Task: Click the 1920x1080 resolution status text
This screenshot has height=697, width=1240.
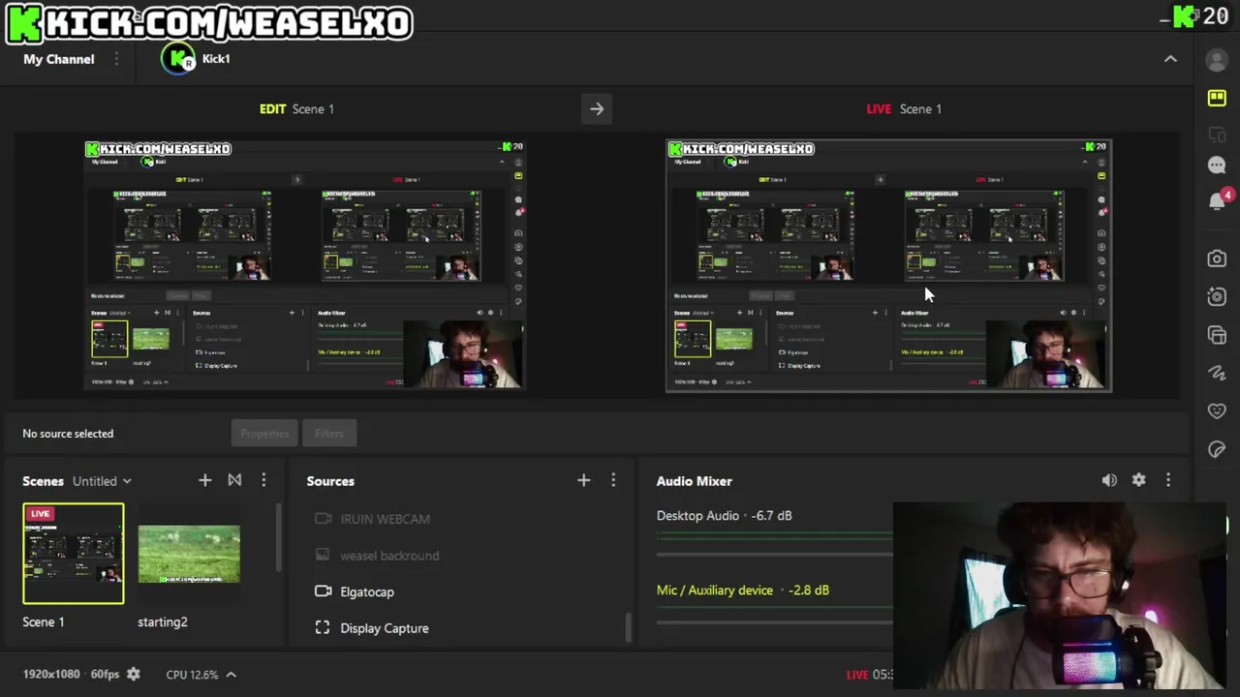Action: click(51, 674)
